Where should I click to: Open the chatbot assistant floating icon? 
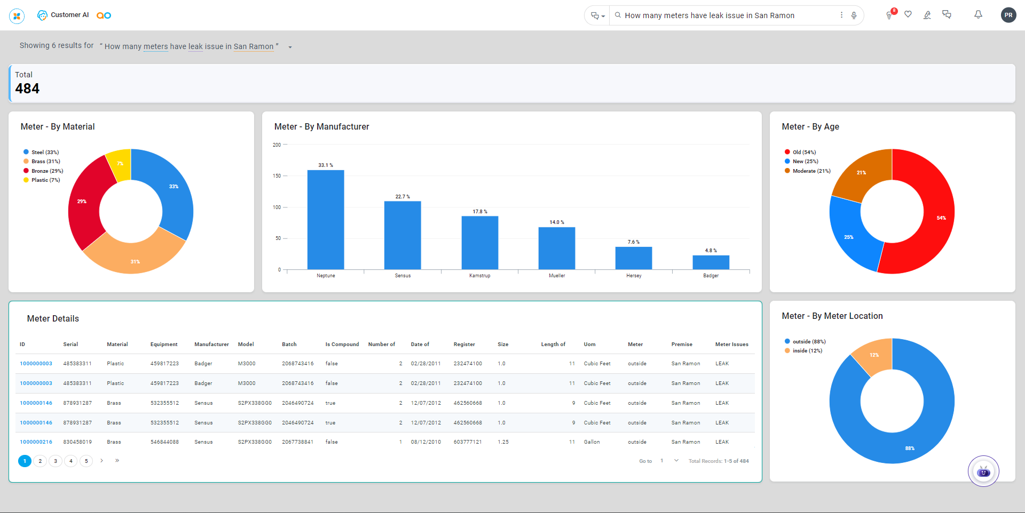click(983, 471)
